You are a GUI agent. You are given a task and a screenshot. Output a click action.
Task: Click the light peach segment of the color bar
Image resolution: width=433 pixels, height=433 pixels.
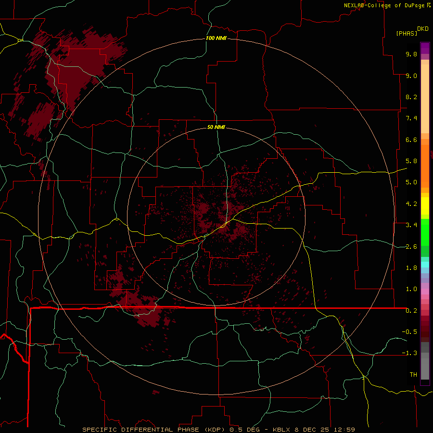pos(425,99)
